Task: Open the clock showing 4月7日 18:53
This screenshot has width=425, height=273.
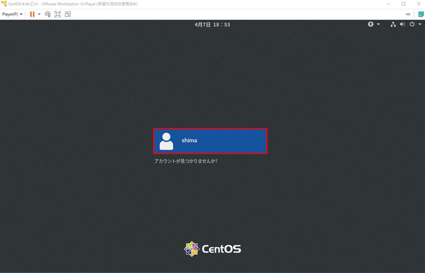Action: click(x=212, y=24)
